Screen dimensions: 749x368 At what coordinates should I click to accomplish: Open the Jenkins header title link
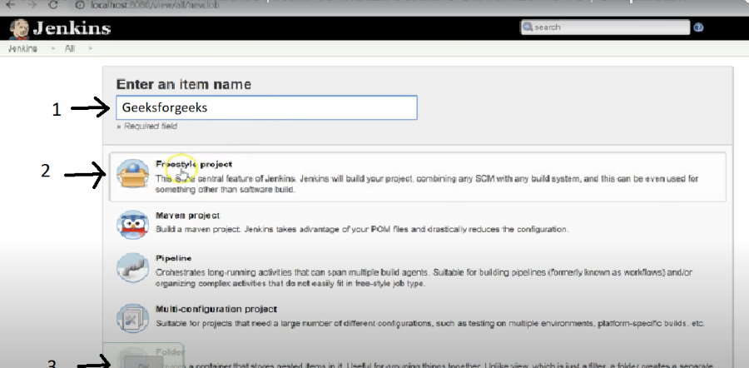(x=72, y=28)
